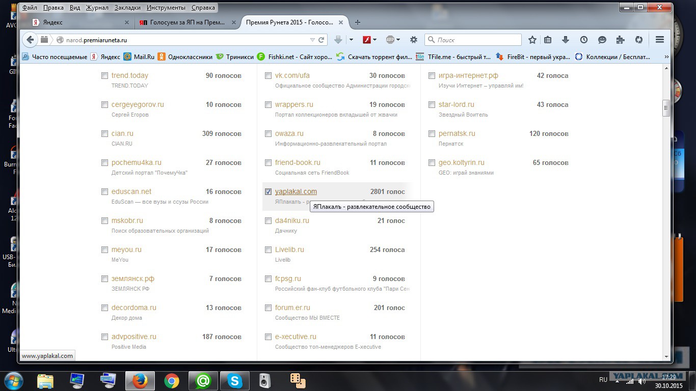Open Adblock Plus dropdown arrow
This screenshot has width=696, height=391.
[x=398, y=40]
